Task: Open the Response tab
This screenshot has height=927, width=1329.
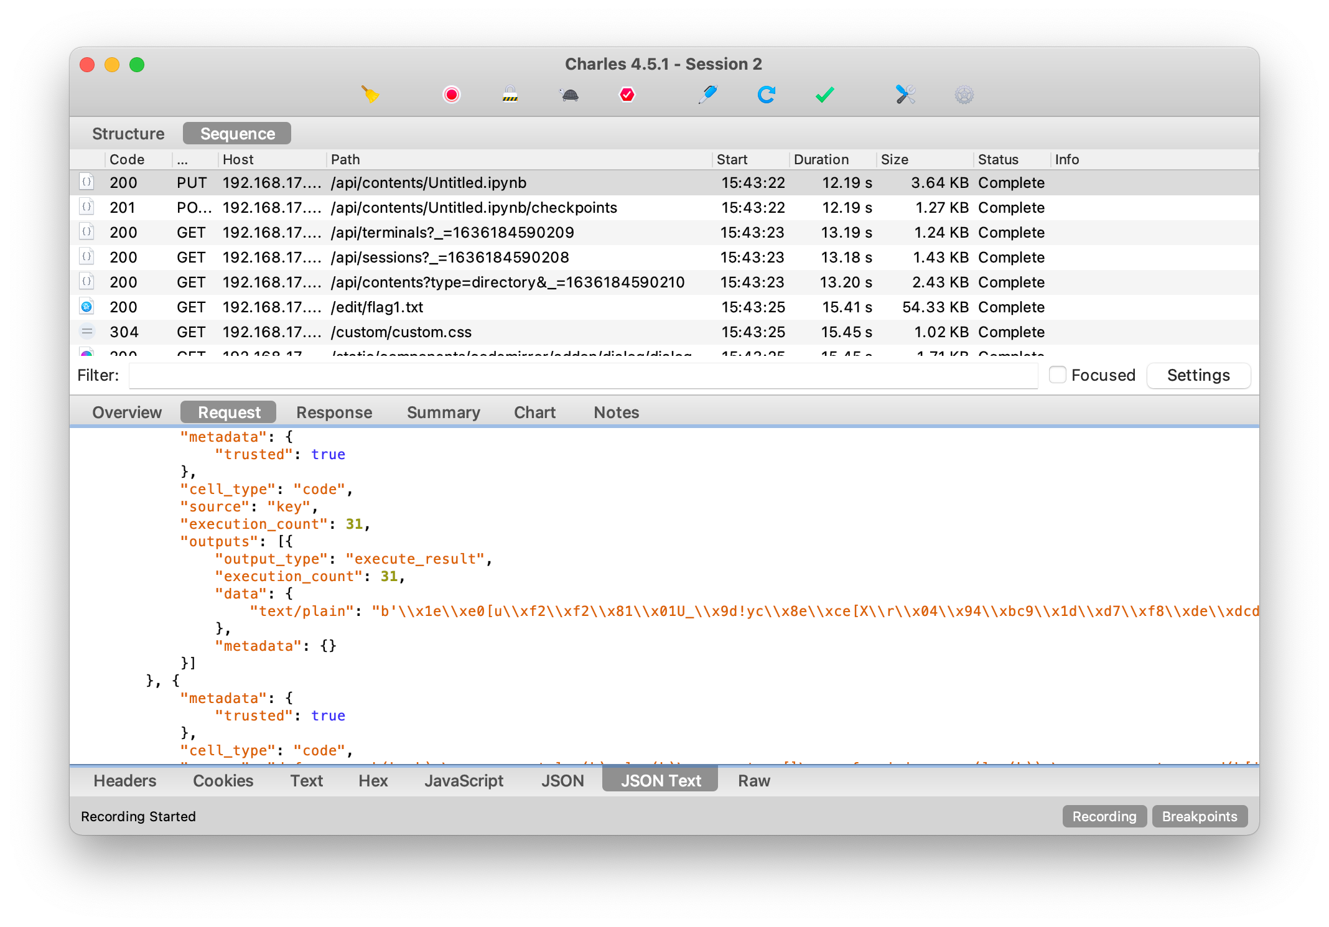Action: point(334,412)
